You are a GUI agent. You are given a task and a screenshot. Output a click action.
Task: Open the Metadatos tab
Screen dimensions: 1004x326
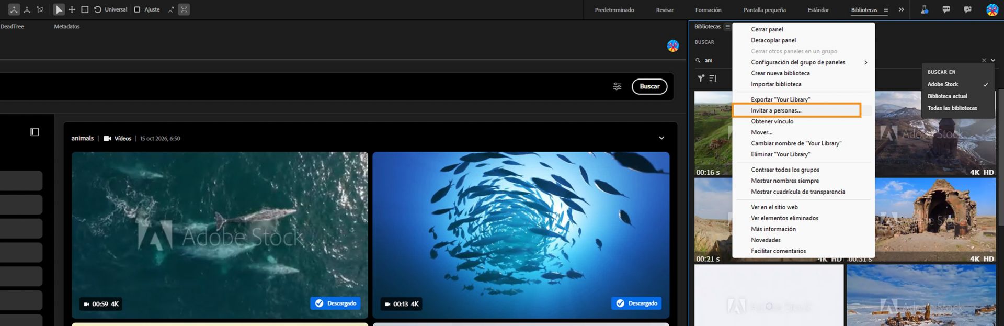67,26
